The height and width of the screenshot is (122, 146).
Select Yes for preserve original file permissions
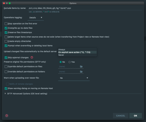tap(70, 62)
